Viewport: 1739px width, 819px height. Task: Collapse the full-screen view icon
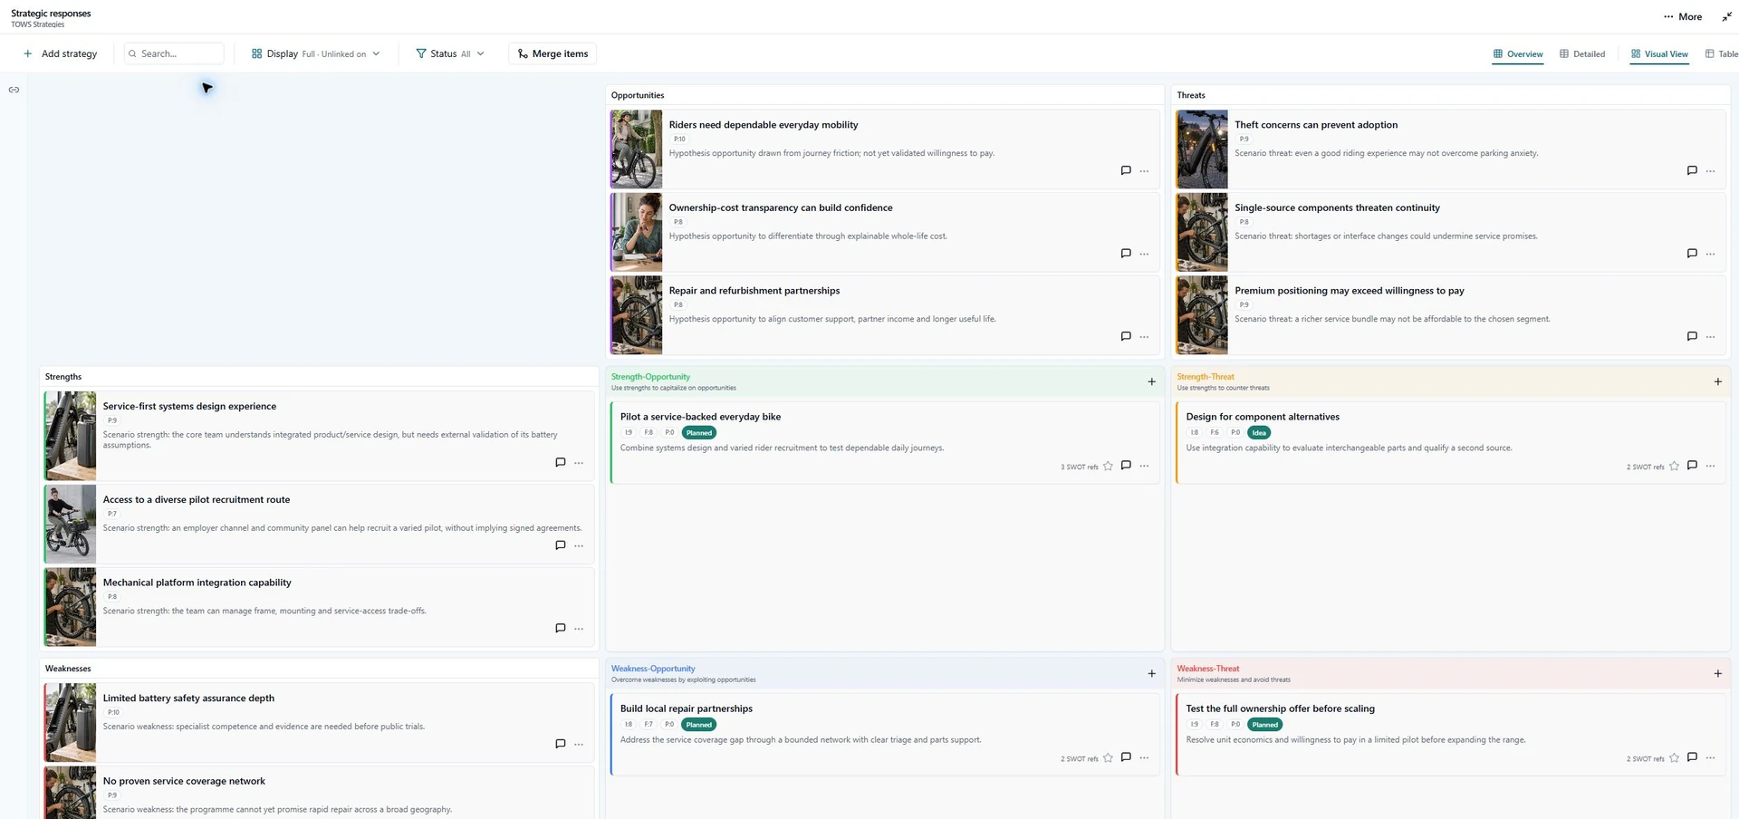[x=1726, y=16]
